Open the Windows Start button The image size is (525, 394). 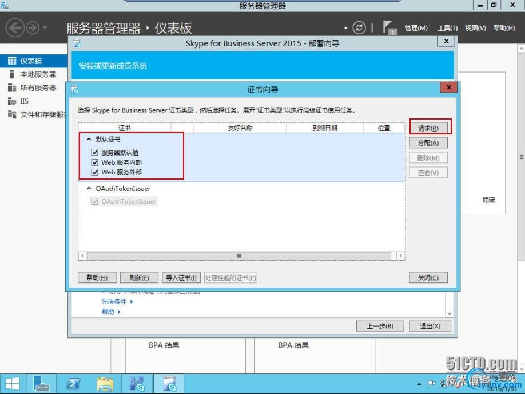[13, 384]
